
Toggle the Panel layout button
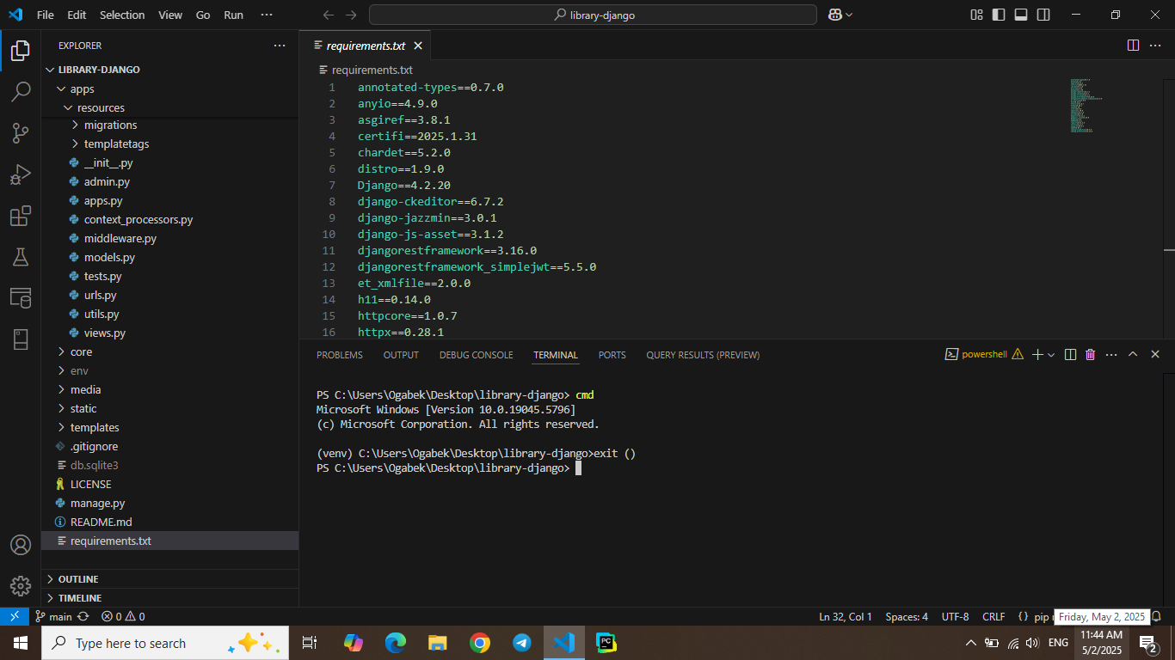pos(1021,15)
